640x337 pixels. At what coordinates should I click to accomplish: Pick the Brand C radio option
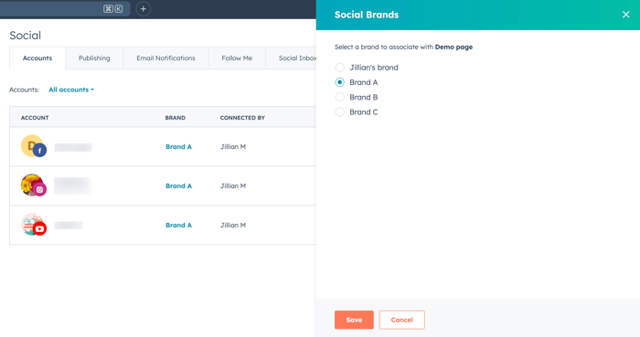coord(339,112)
